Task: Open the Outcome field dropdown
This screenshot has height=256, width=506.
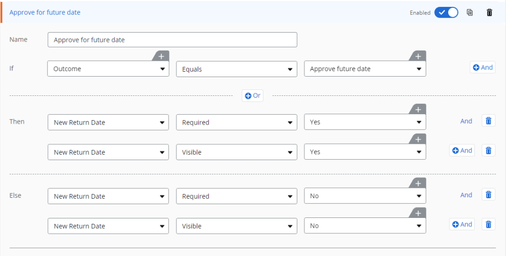Action: 108,69
